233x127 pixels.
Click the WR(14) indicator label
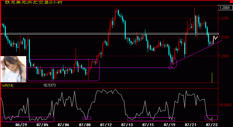[x=8, y=85]
